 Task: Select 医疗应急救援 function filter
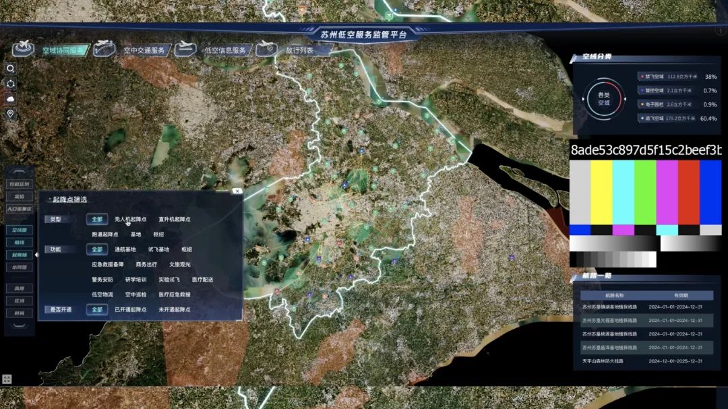(x=175, y=294)
